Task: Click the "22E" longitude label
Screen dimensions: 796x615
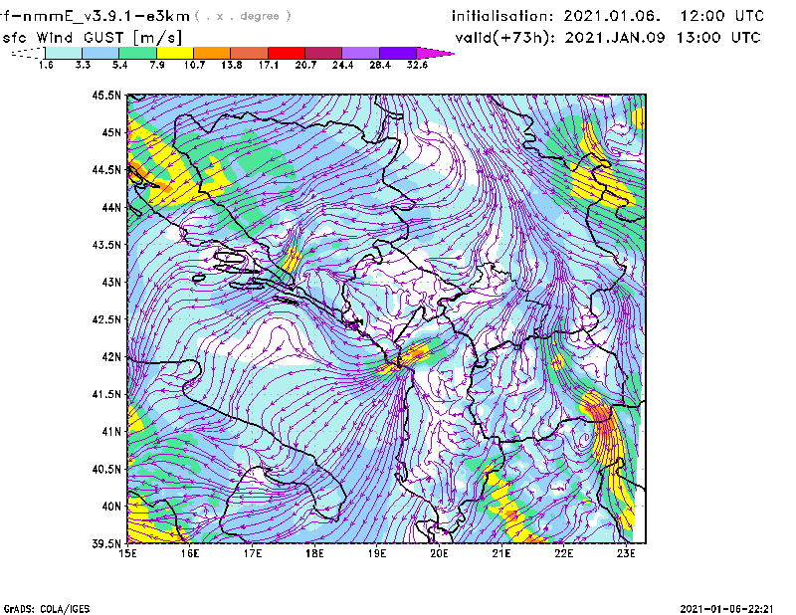Action: coord(563,553)
